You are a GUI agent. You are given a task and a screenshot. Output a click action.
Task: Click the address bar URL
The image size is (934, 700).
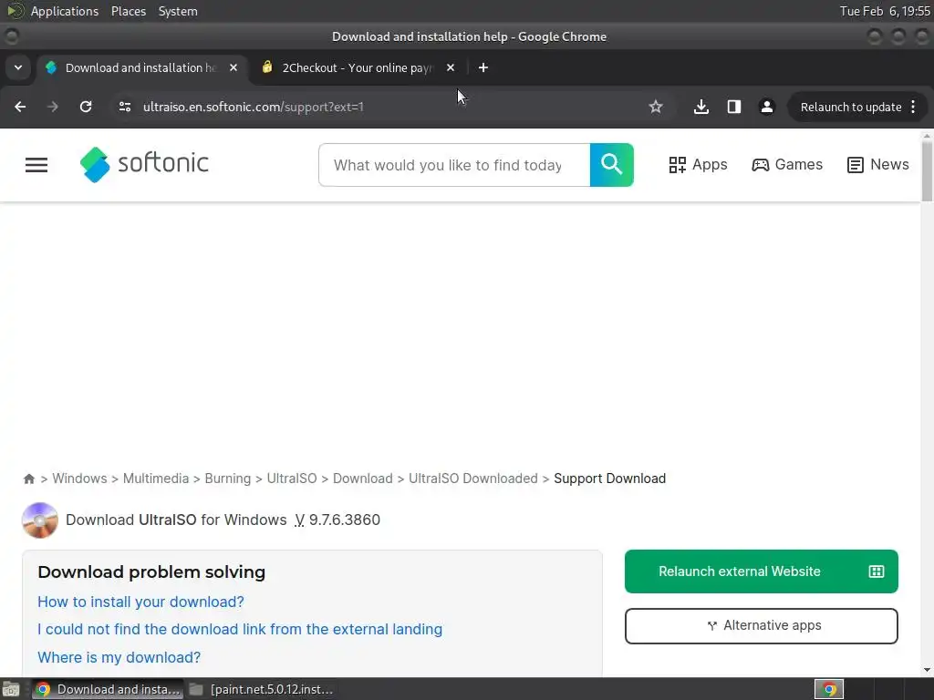tap(254, 108)
